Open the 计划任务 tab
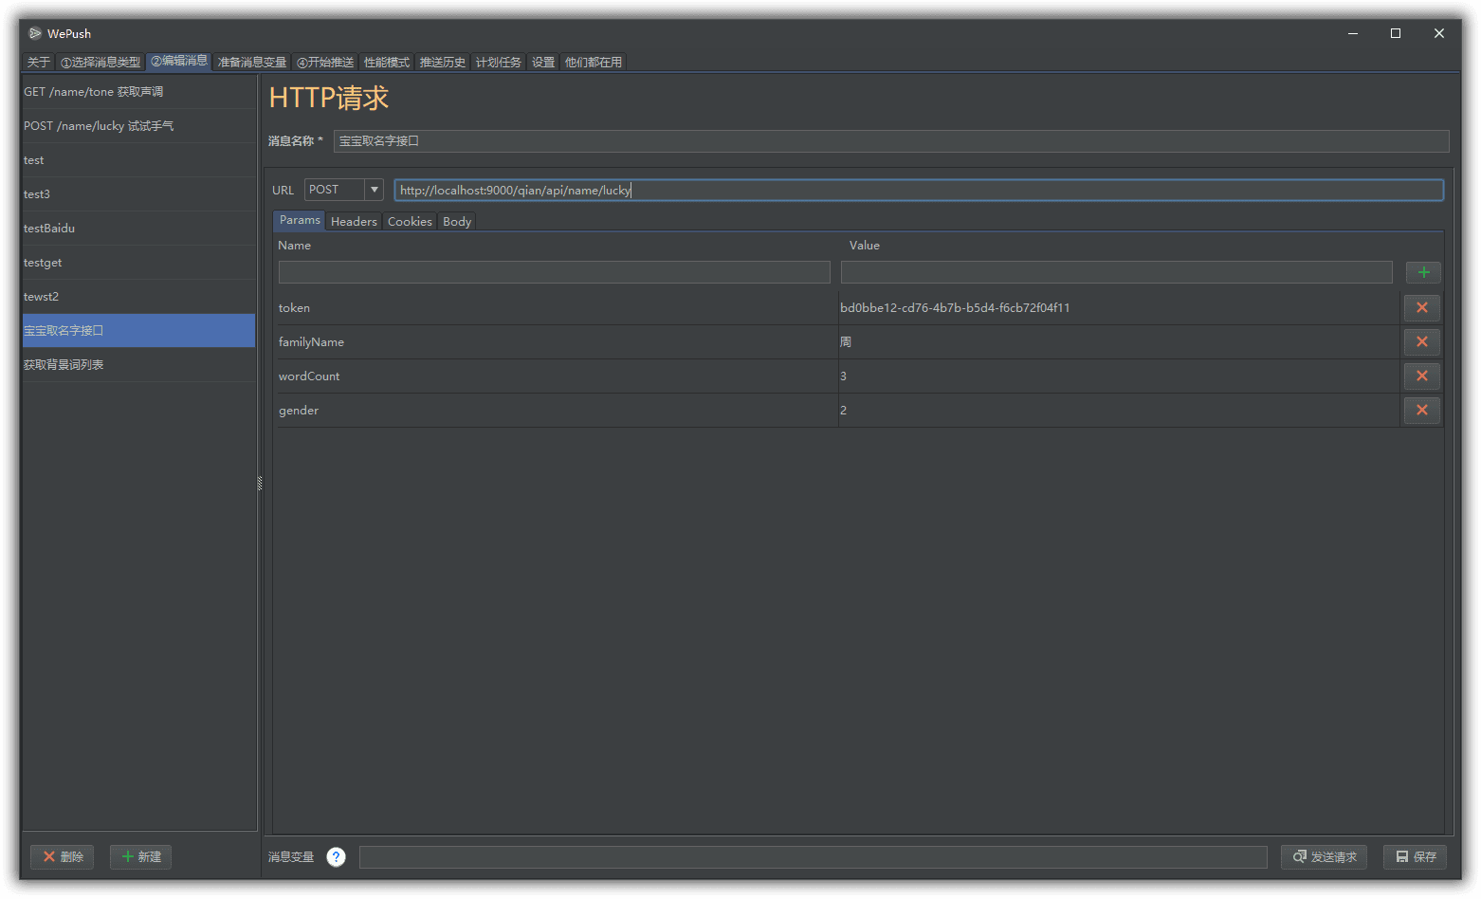The image size is (1481, 899). pyautogui.click(x=499, y=62)
